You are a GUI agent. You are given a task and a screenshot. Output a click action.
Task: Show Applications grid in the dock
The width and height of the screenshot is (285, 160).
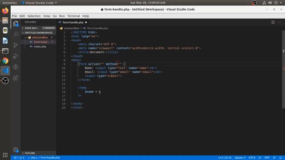tap(5, 155)
